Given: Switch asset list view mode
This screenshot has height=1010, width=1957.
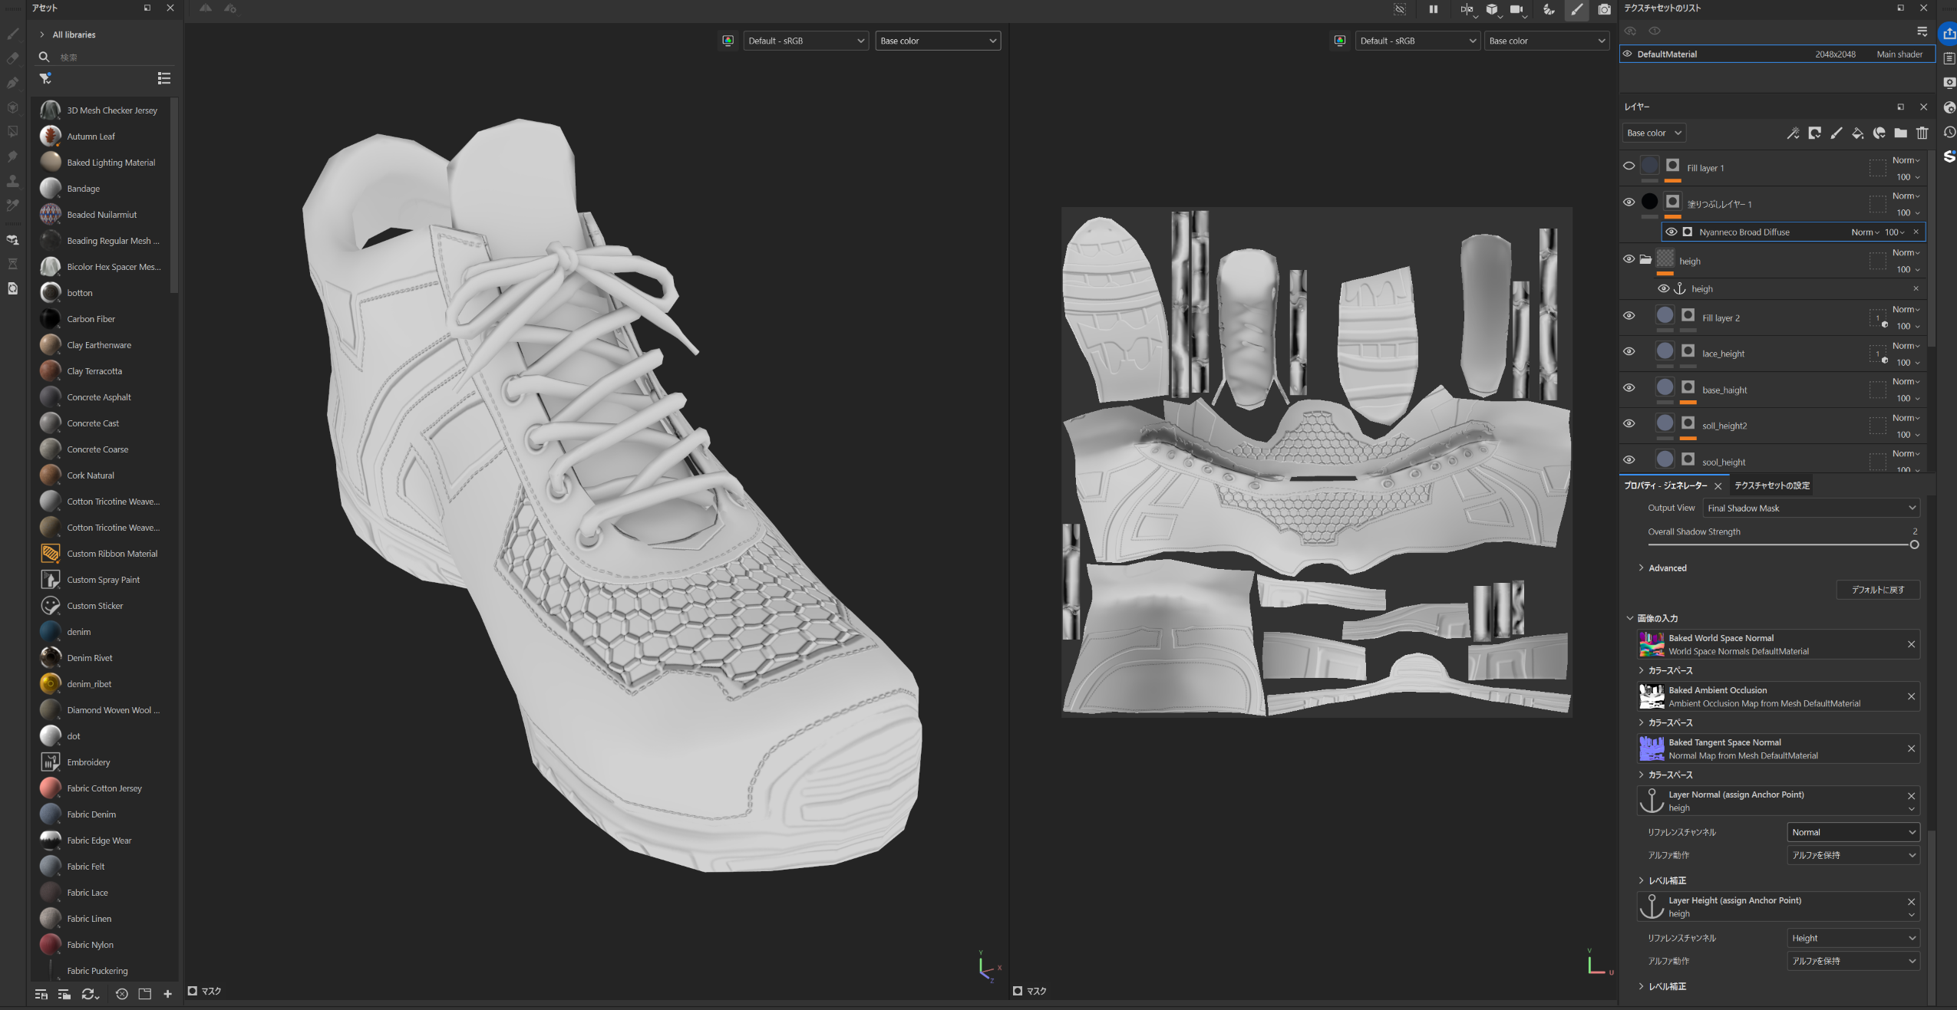Looking at the screenshot, I should click(163, 78).
